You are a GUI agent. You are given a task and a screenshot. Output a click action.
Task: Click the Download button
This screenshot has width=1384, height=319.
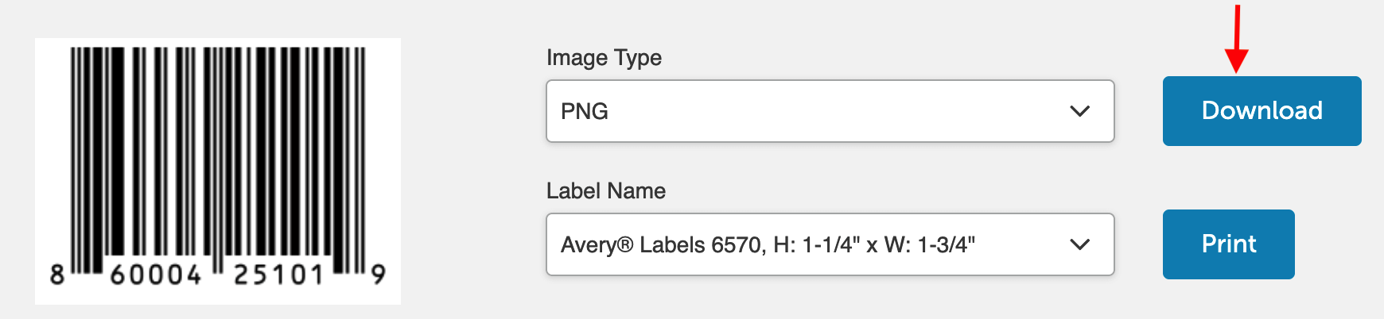[x=1262, y=111]
